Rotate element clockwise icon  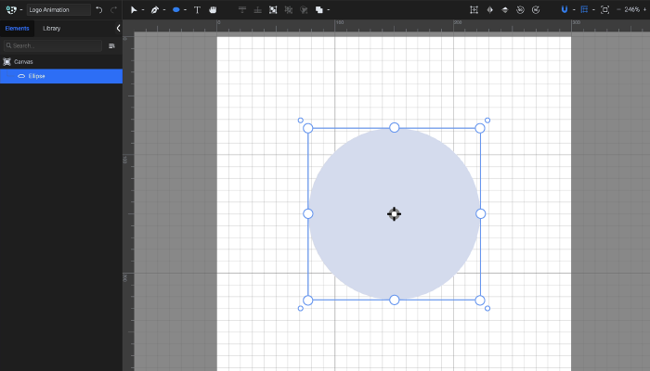point(536,9)
